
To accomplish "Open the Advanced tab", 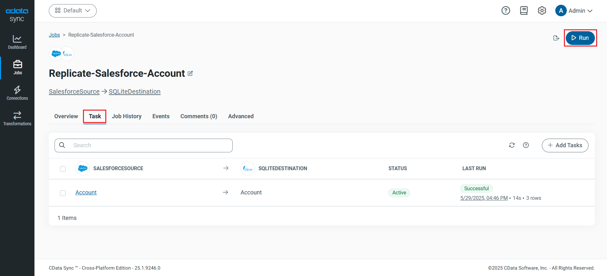I will (x=241, y=116).
